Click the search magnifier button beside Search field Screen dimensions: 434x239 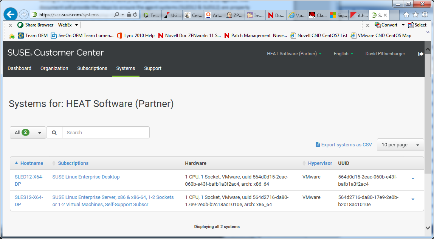coord(54,132)
